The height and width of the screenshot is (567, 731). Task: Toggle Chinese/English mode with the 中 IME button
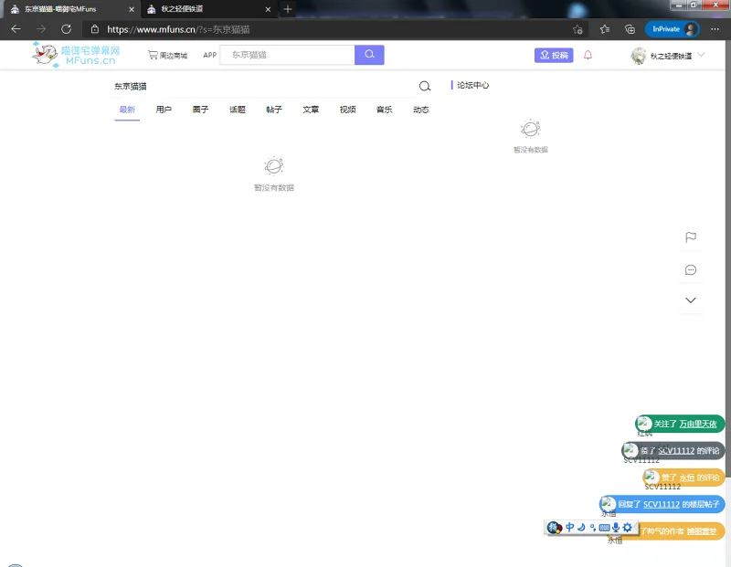569,528
